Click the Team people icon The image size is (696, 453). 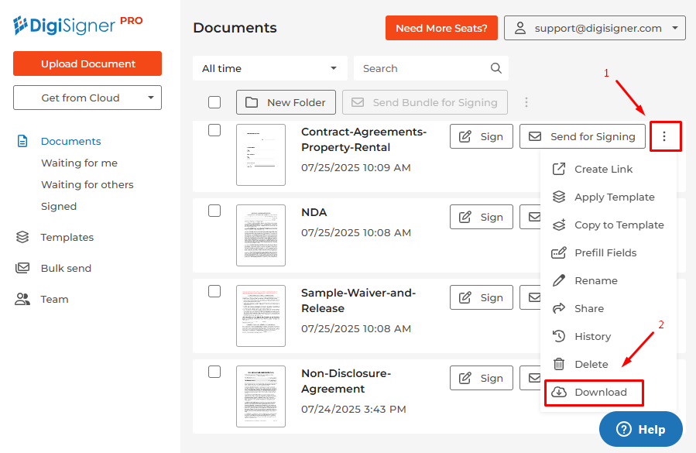pos(22,299)
